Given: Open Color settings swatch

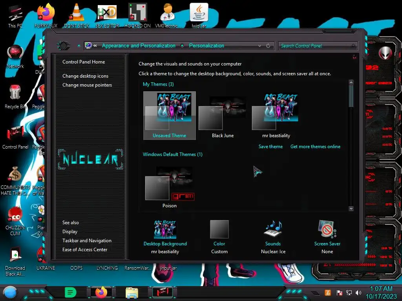Looking at the screenshot, I should click(219, 237).
